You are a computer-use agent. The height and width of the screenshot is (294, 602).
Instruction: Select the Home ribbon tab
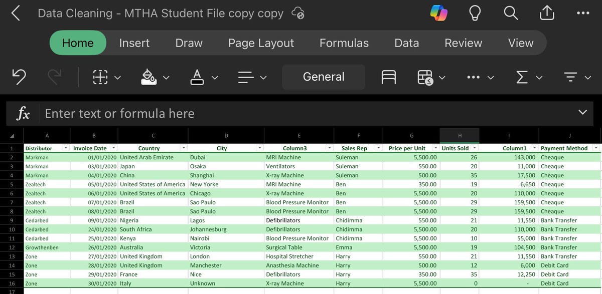pos(78,43)
